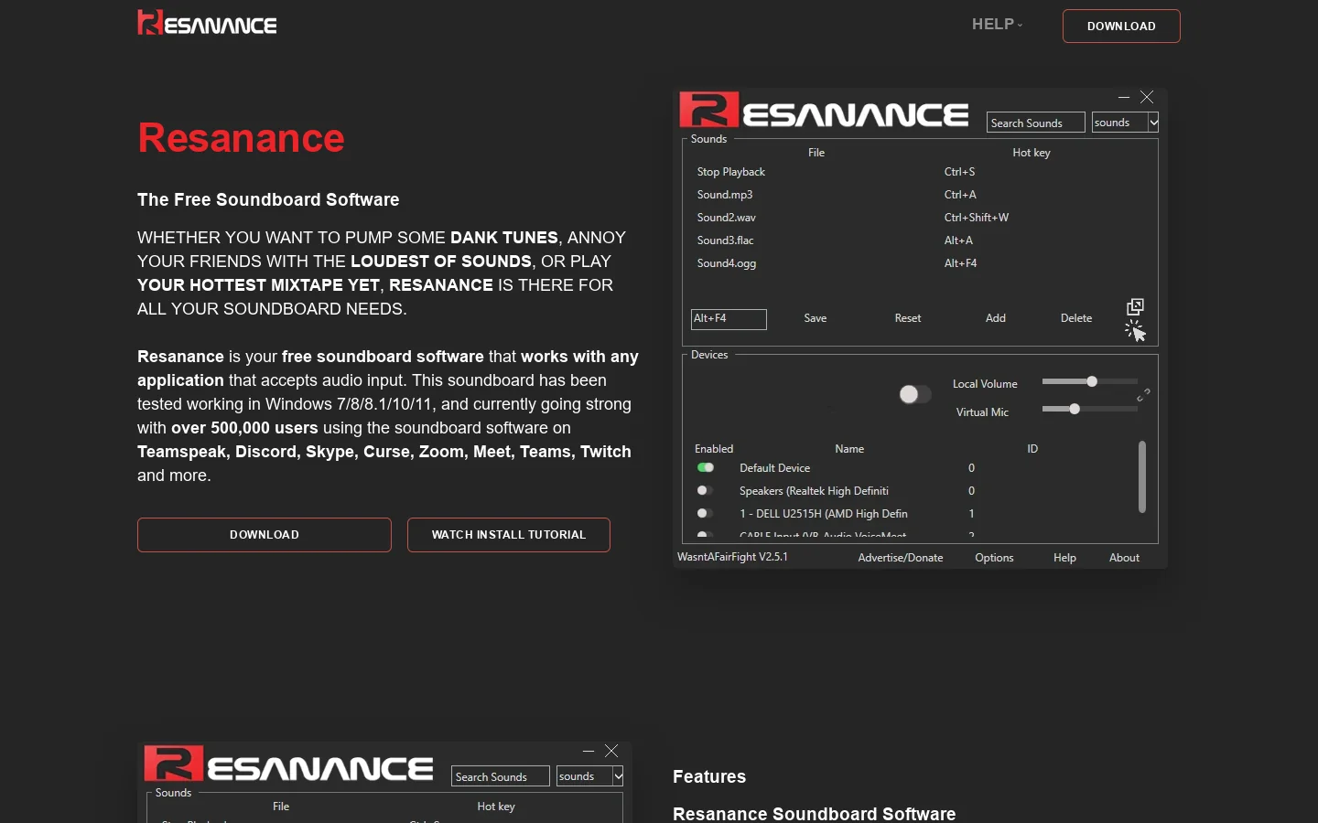This screenshot has width=1318, height=823.
Task: Click the Hot key column header in the large app preview
Action: [x=1032, y=153]
